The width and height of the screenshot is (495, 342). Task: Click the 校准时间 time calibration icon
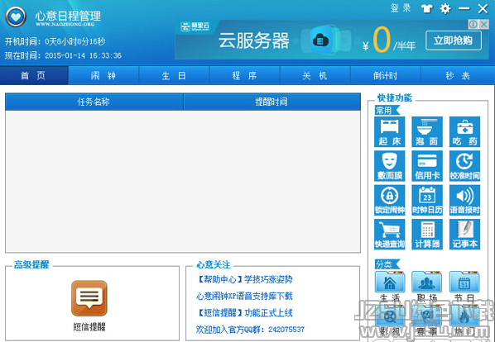click(x=464, y=166)
